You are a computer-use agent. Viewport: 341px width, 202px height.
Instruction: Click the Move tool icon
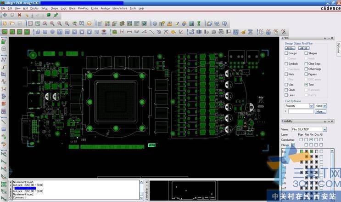point(5,15)
